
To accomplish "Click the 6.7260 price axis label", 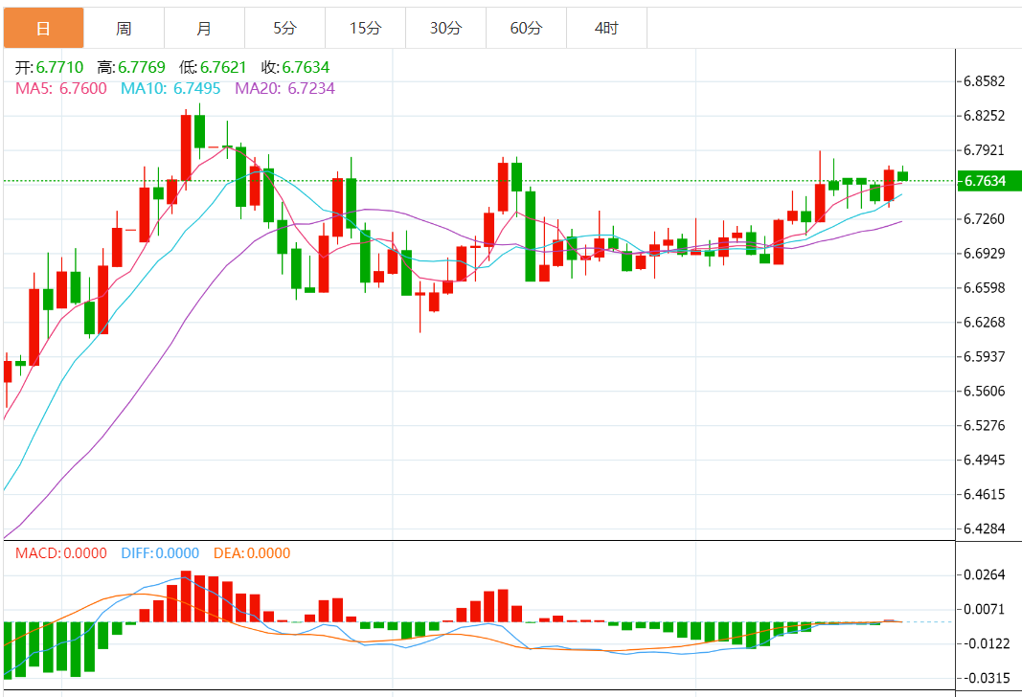I will 985,219.
